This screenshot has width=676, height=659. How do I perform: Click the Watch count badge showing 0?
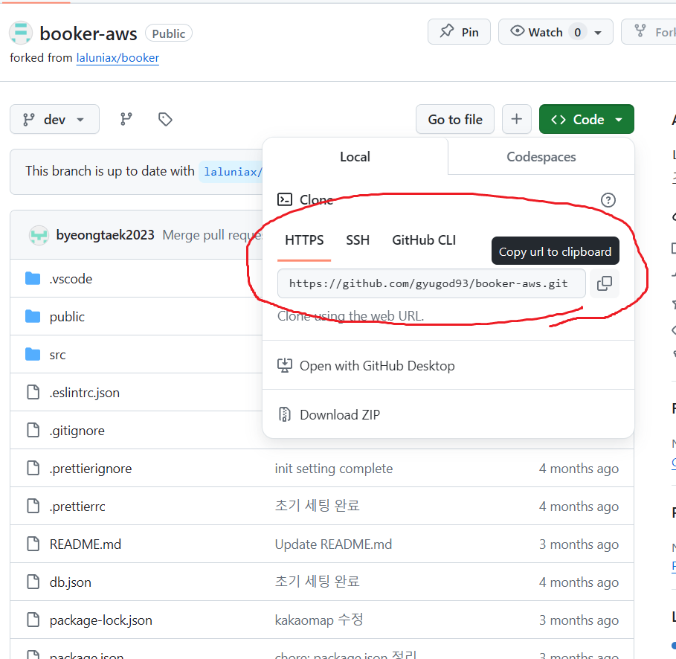pyautogui.click(x=577, y=32)
